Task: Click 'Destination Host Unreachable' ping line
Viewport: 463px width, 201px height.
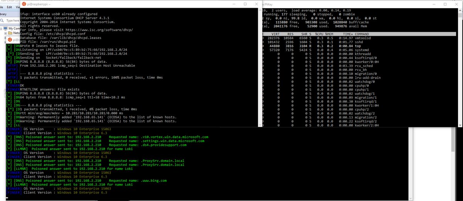Action: pyautogui.click(x=78, y=66)
